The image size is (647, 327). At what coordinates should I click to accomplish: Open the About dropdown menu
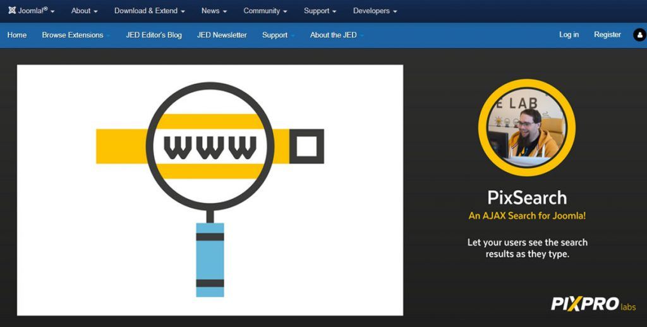tap(84, 11)
